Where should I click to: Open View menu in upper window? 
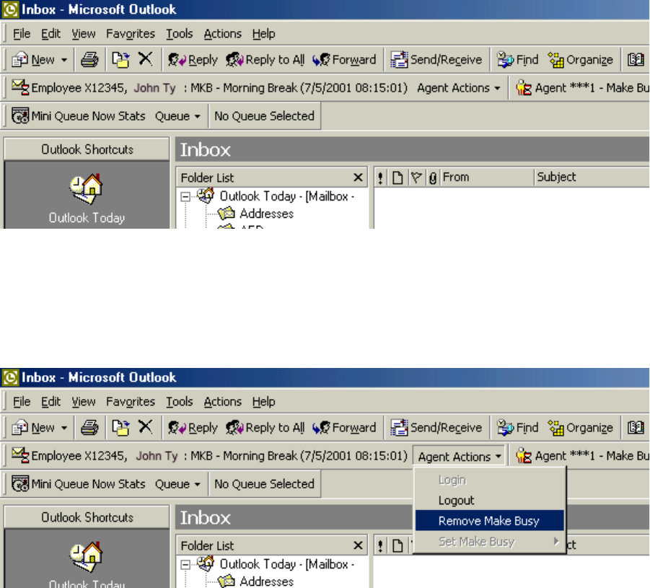click(83, 34)
